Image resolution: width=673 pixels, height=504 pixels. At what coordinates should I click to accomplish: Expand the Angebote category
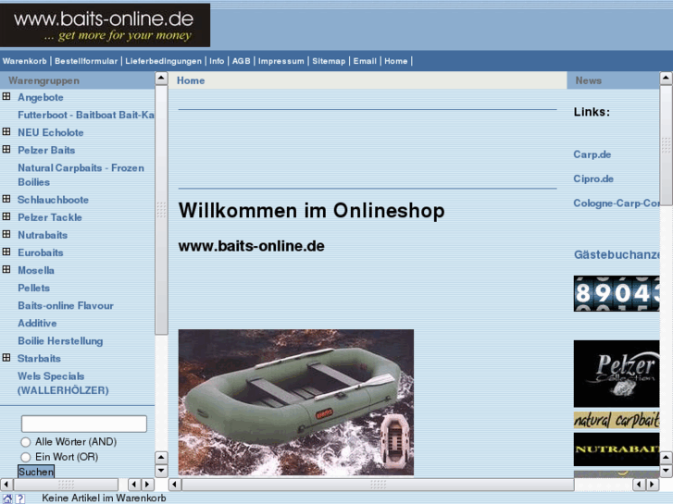pos(6,96)
